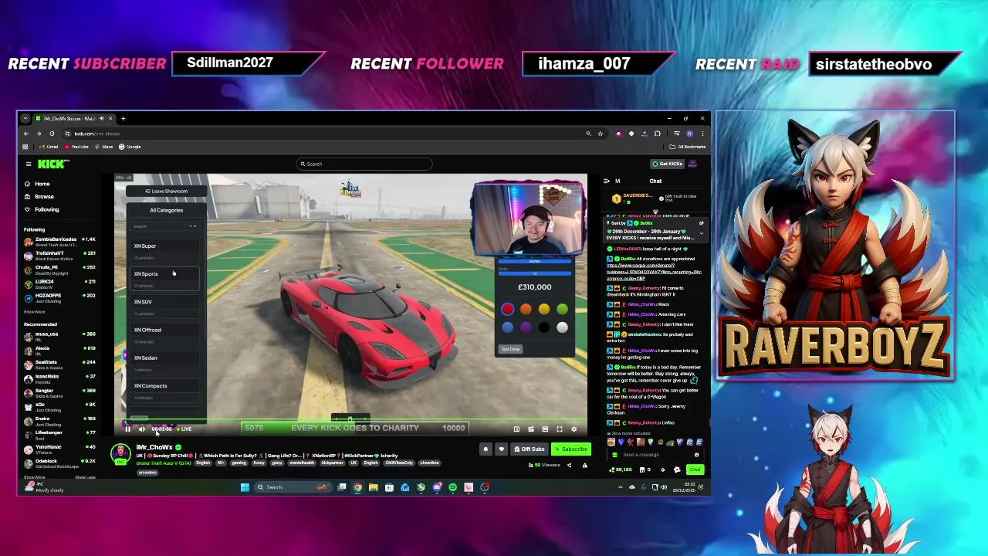Pause the live stream video

point(127,429)
